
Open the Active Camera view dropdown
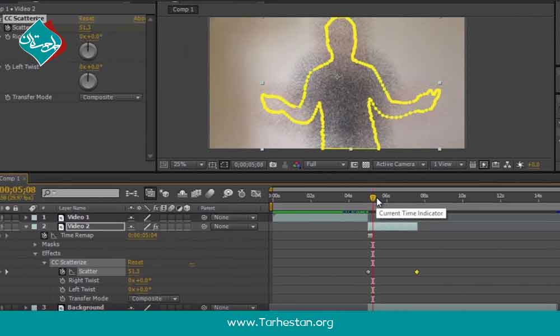click(x=399, y=165)
